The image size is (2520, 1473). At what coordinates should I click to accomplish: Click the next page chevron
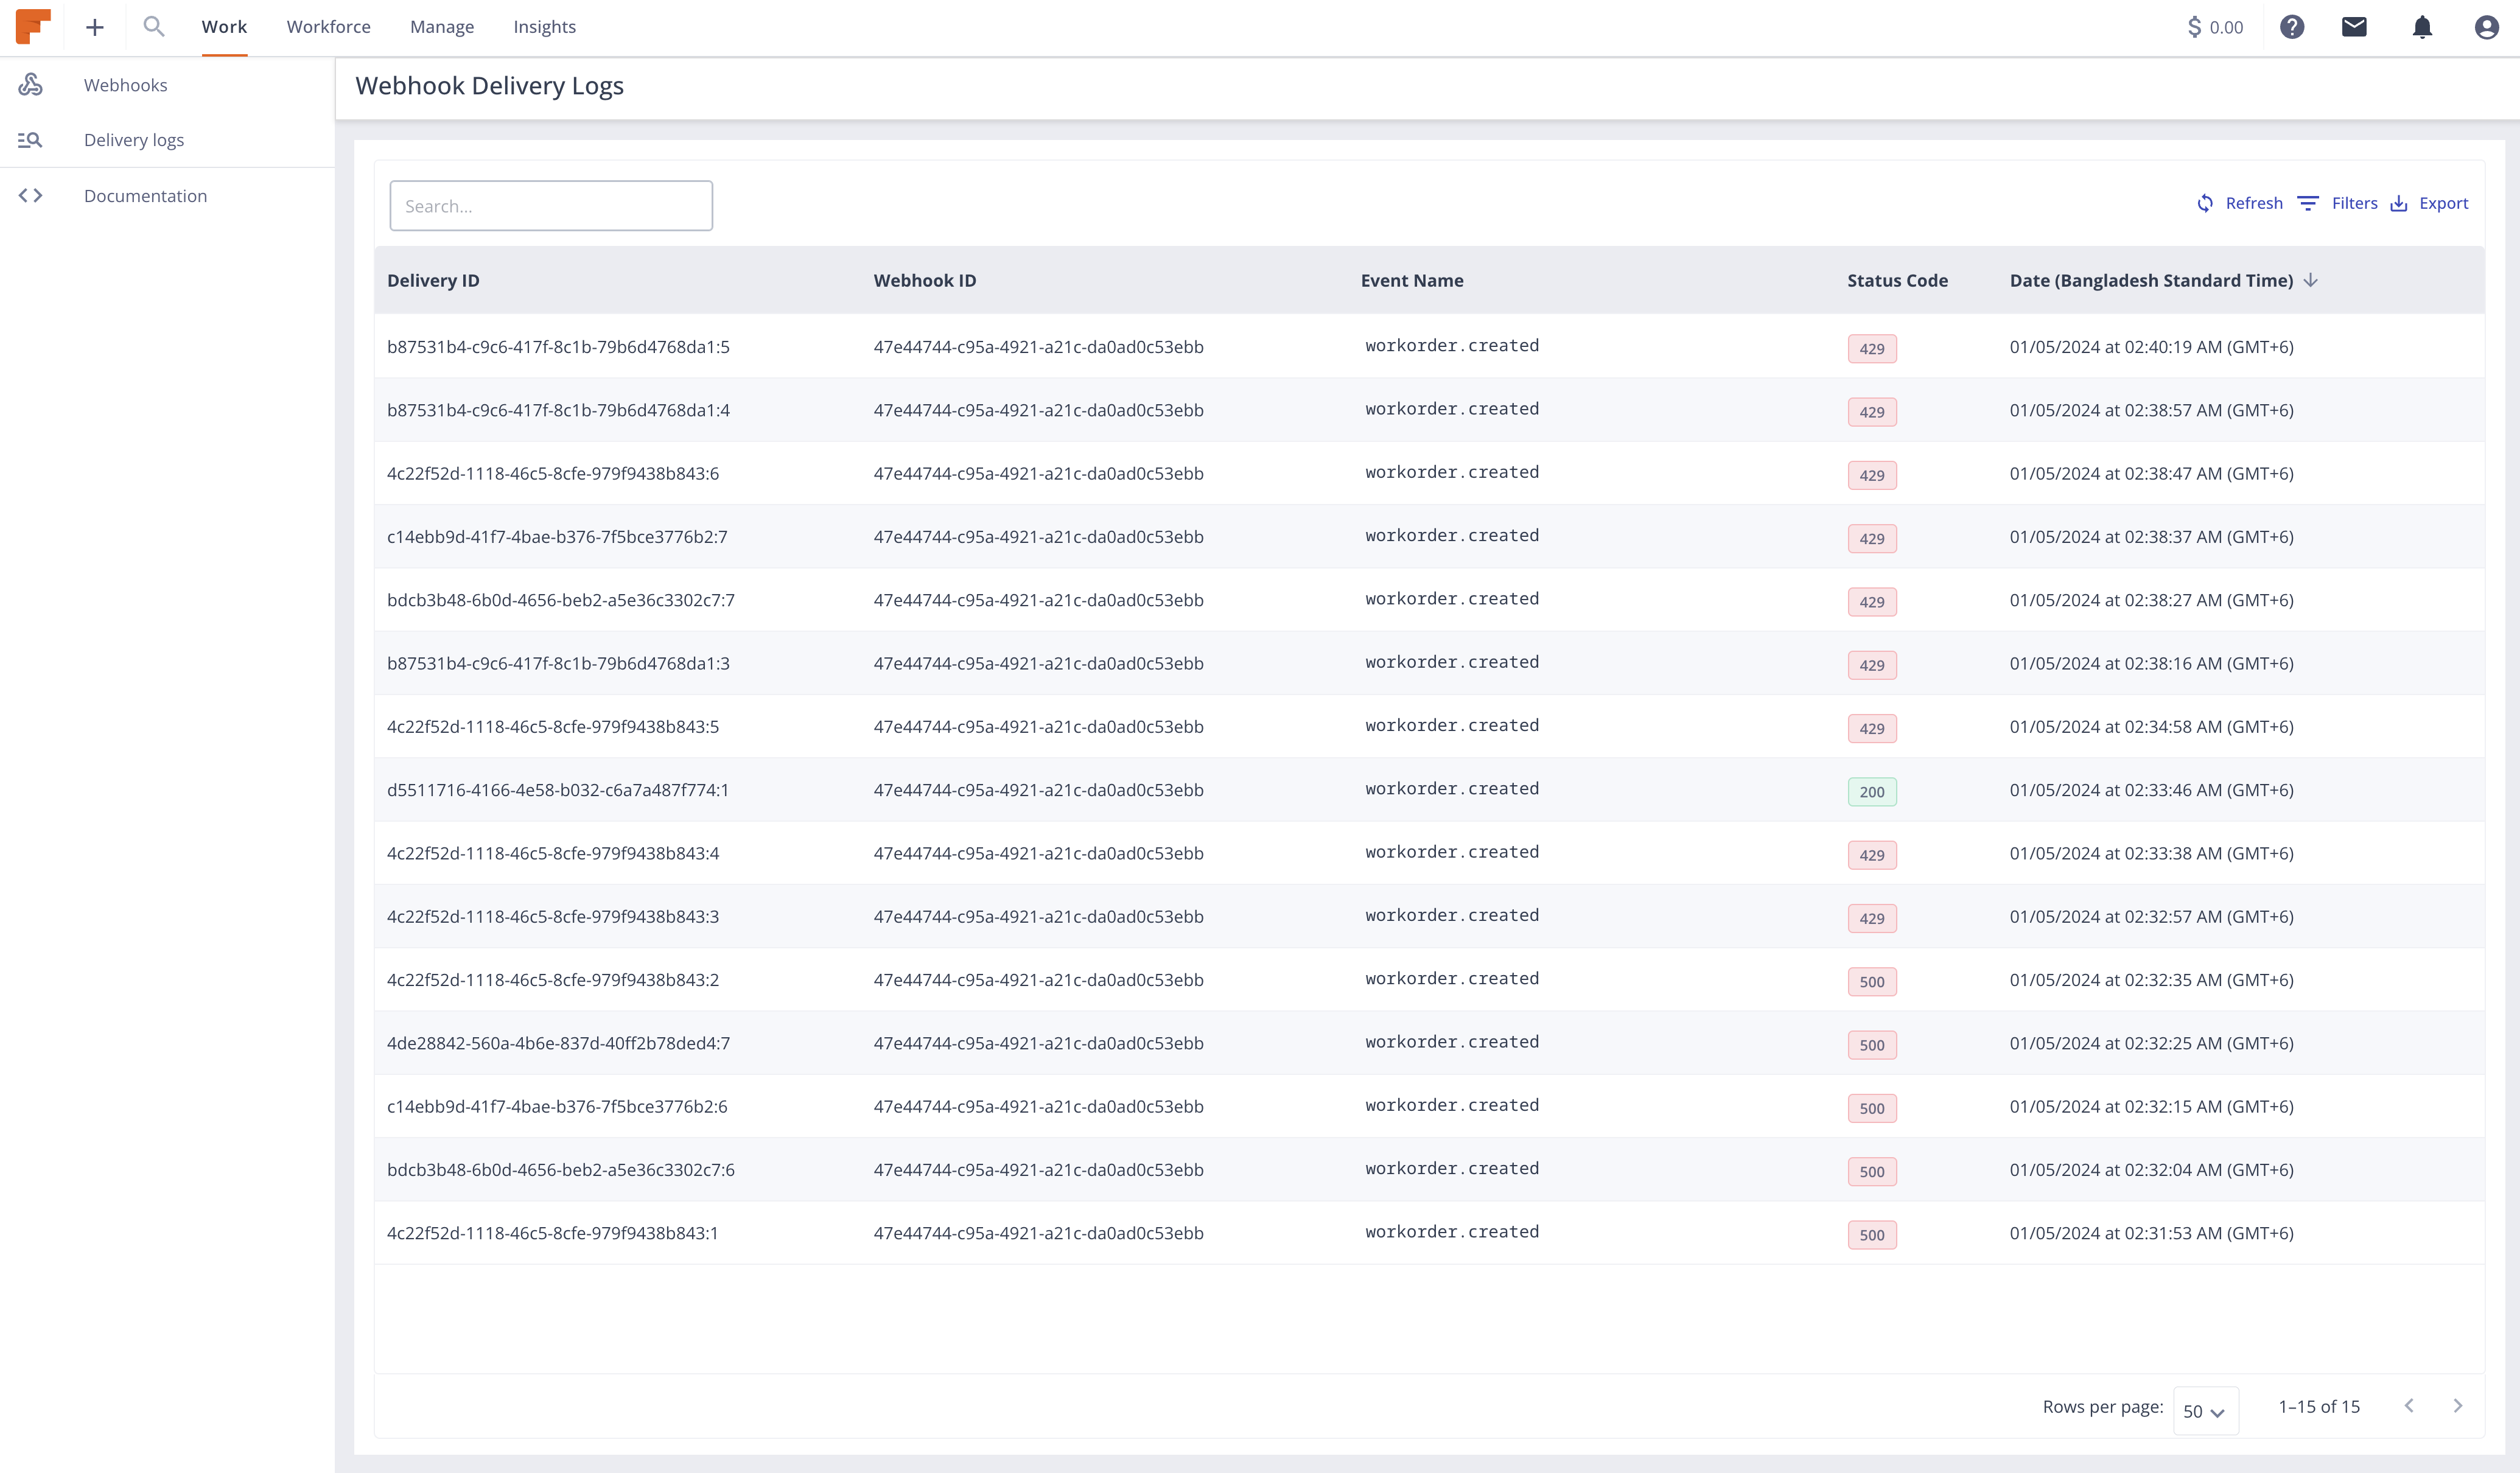pyautogui.click(x=2459, y=1406)
